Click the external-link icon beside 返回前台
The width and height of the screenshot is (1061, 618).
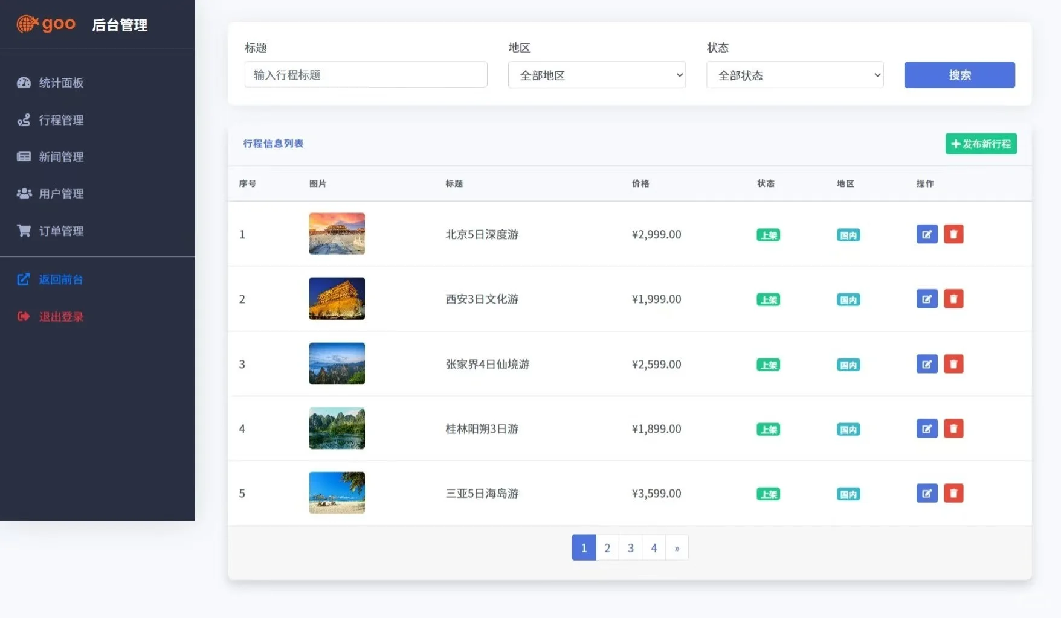pos(22,279)
